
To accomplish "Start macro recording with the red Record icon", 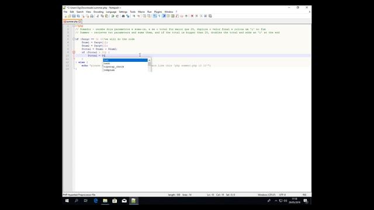I will (192, 16).
